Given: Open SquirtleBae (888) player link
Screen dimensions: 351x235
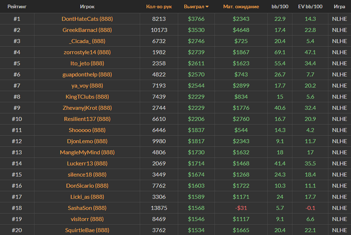Looking at the screenshot, I should click(x=87, y=230).
